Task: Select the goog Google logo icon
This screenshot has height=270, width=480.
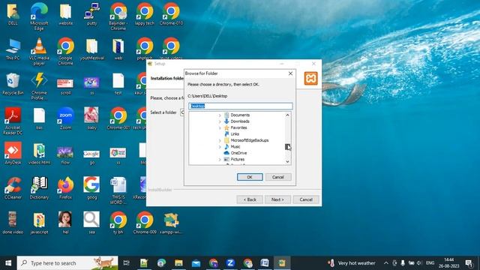Action: click(91, 188)
